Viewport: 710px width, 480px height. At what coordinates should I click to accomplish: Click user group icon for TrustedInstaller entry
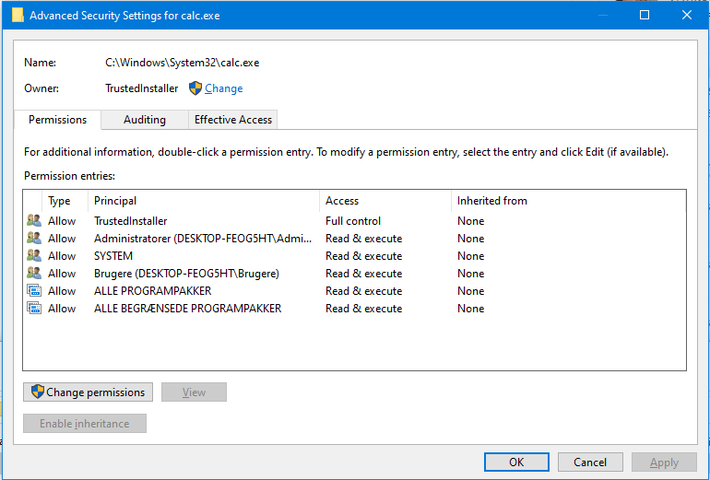point(34,221)
